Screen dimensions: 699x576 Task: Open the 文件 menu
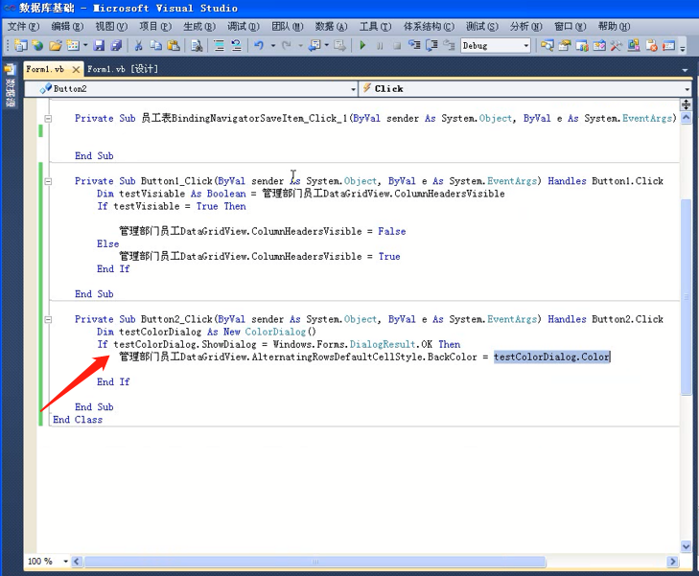(23, 26)
